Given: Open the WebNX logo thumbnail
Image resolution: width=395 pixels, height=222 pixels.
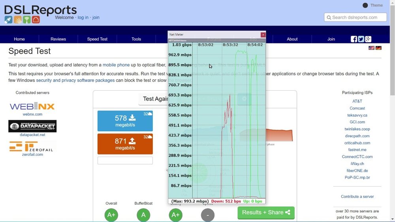Looking at the screenshot, I should [32, 106].
